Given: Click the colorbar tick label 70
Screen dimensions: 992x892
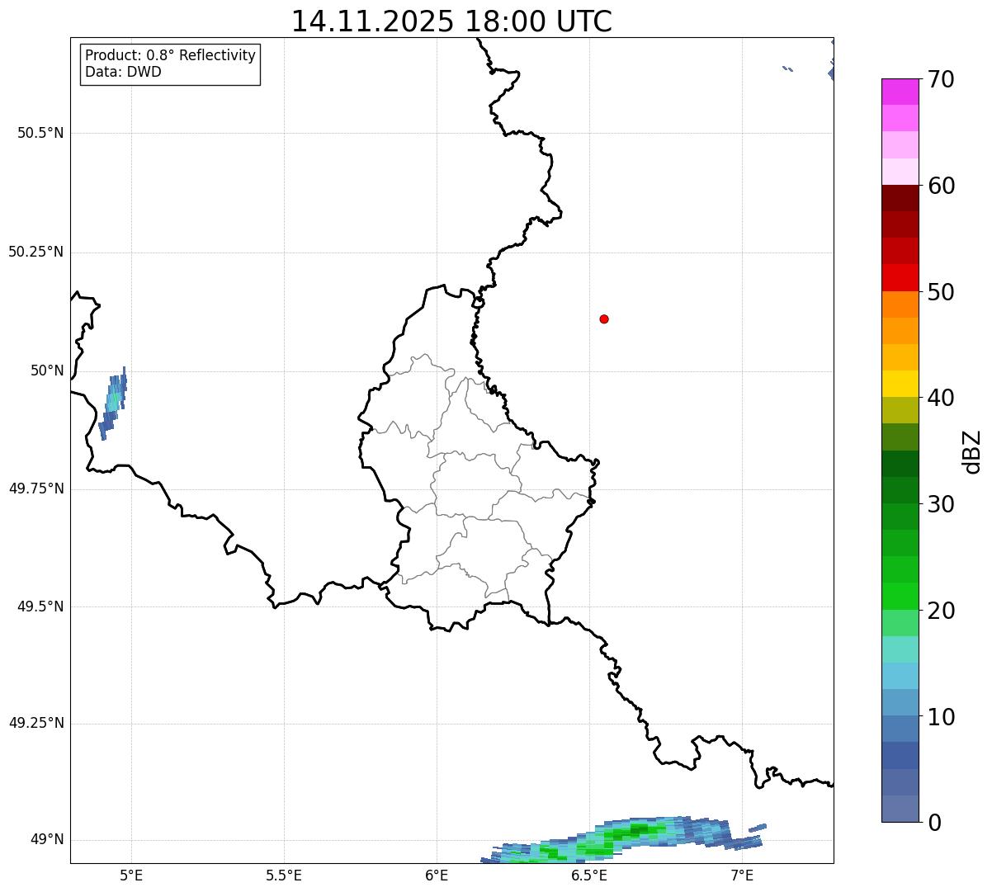Looking at the screenshot, I should click(941, 79).
